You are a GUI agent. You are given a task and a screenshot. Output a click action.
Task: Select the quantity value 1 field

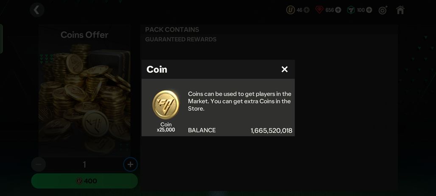click(84, 165)
